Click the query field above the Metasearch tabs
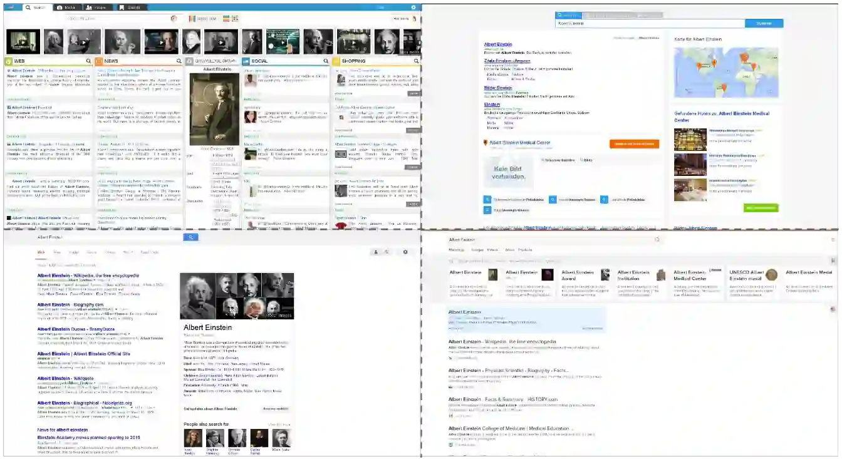 (x=554, y=240)
